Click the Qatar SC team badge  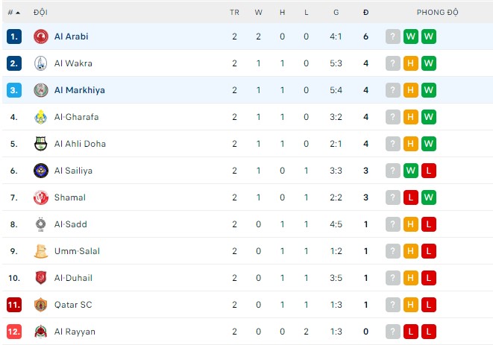[x=41, y=305]
